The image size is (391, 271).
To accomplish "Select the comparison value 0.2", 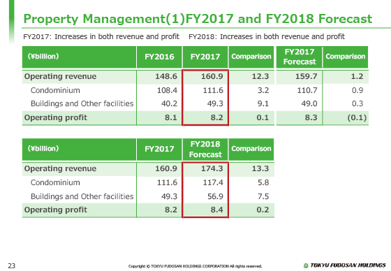I will click(x=263, y=210).
